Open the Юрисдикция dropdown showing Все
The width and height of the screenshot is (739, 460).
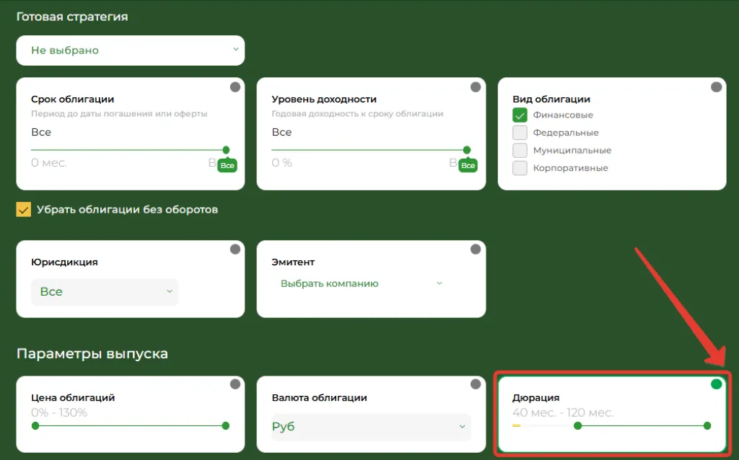point(105,292)
